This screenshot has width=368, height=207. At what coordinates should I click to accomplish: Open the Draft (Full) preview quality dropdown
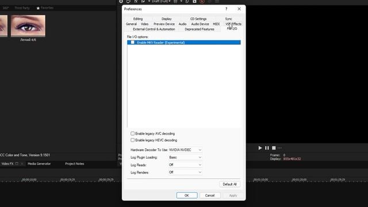click(x=161, y=1)
